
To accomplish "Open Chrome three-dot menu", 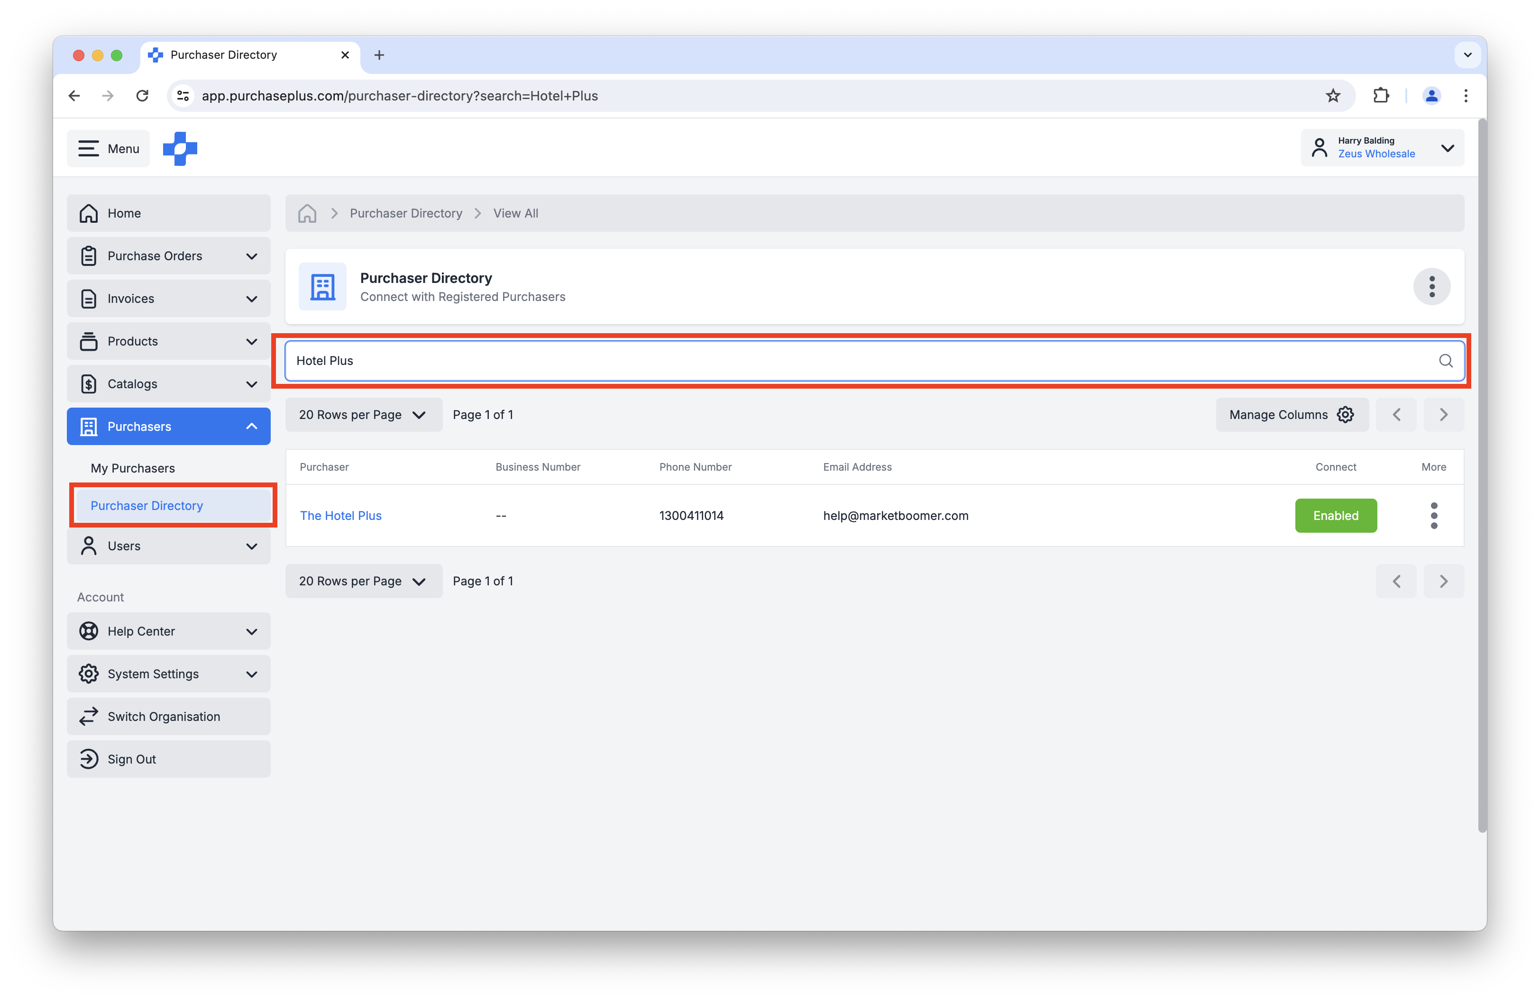I will pyautogui.click(x=1466, y=96).
